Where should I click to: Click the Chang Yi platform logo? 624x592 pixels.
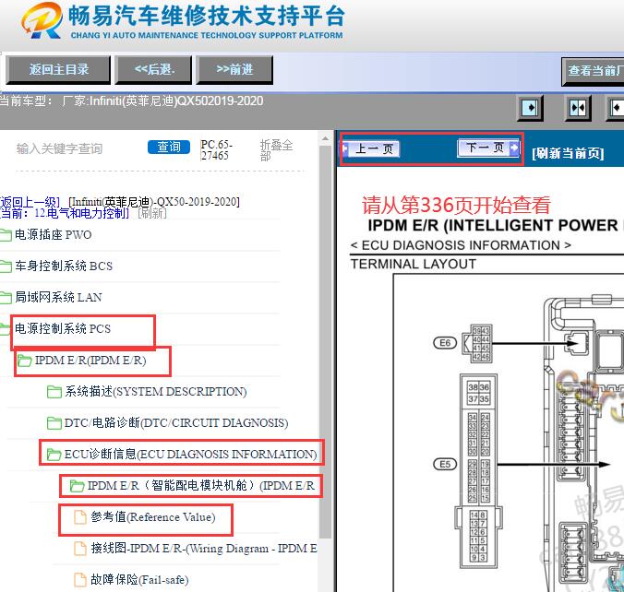42,20
